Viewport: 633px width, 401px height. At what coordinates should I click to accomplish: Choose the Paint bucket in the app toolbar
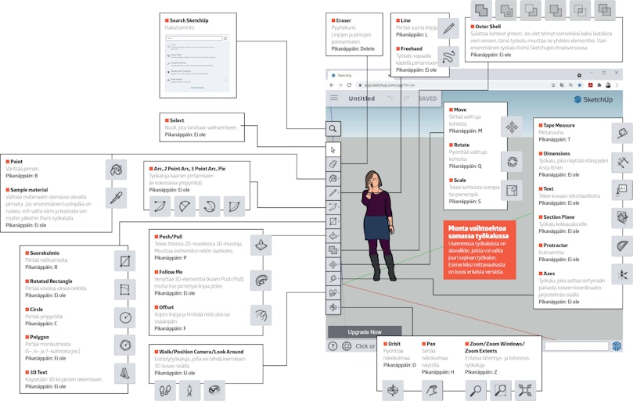pyautogui.click(x=333, y=178)
